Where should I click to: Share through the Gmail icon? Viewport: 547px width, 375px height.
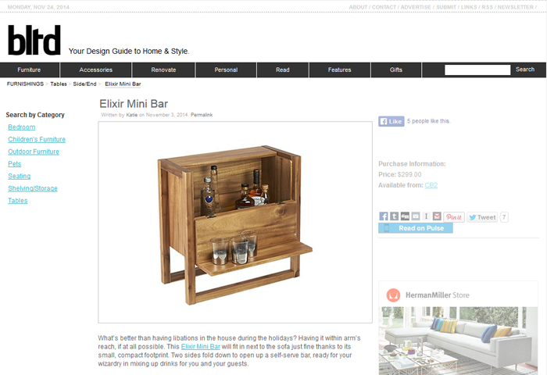coord(437,216)
